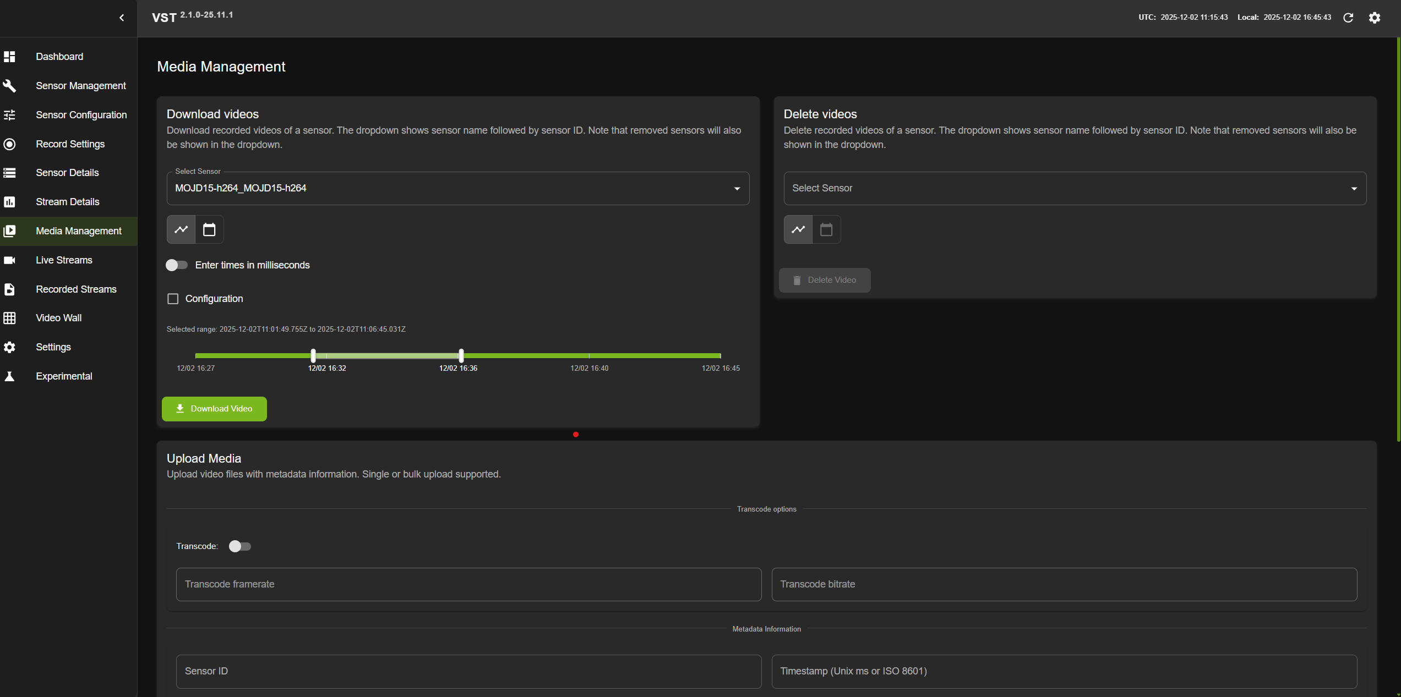Turn on the Transcode switch

(x=239, y=546)
